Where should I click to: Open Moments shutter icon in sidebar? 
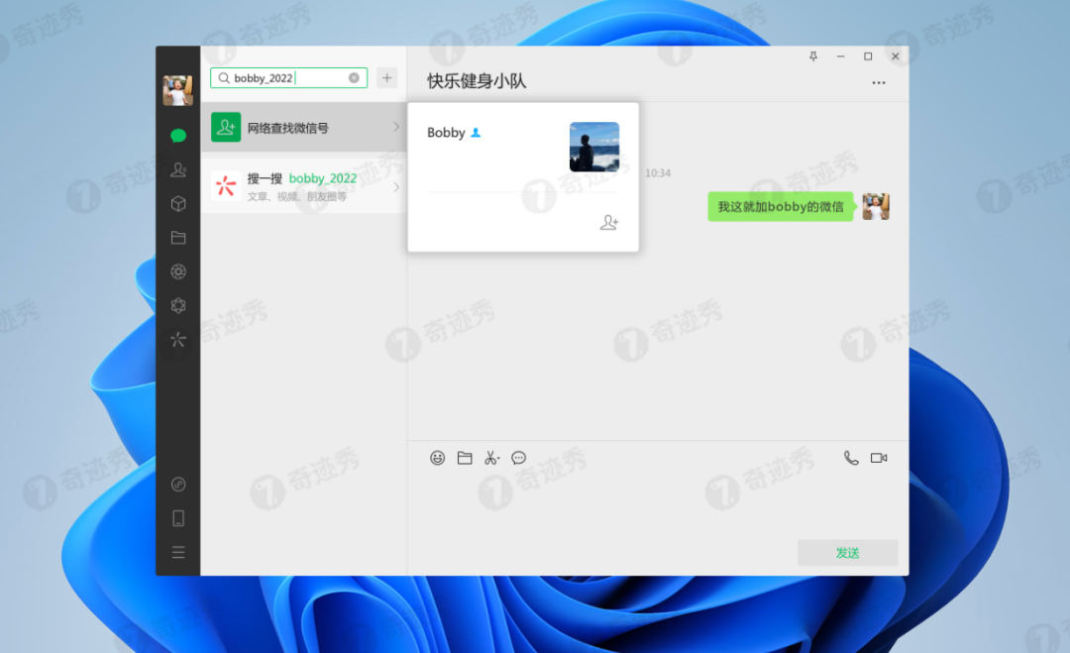(178, 272)
